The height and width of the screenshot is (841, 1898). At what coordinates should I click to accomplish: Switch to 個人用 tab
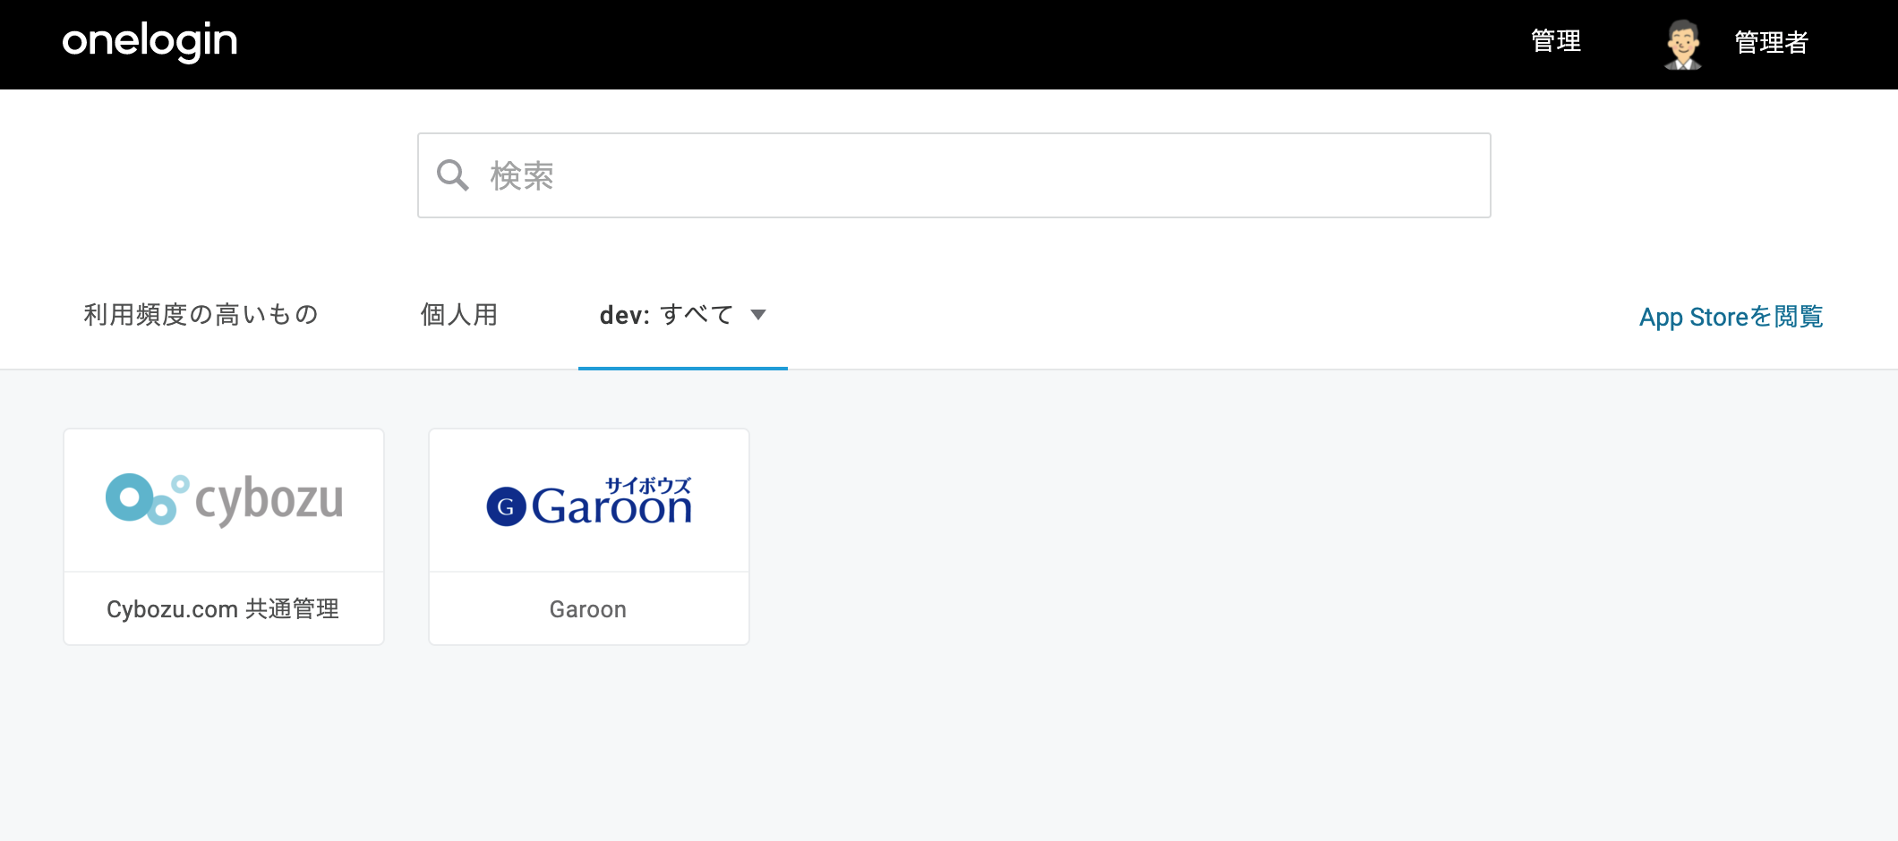(x=459, y=315)
